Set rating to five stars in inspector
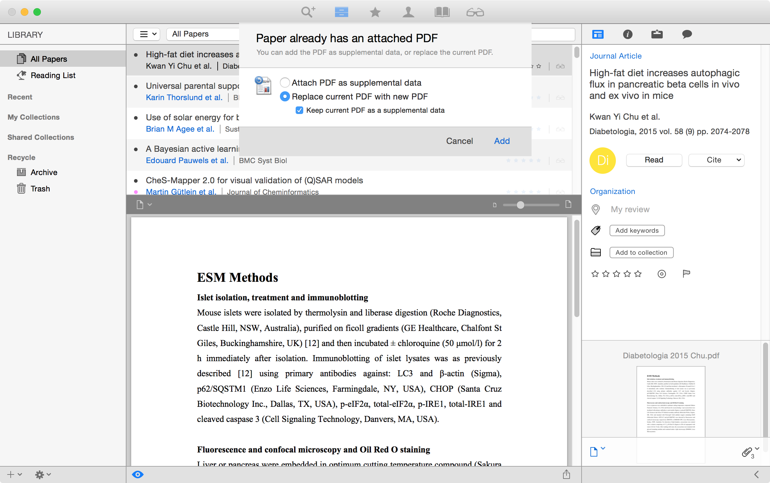 [638, 274]
